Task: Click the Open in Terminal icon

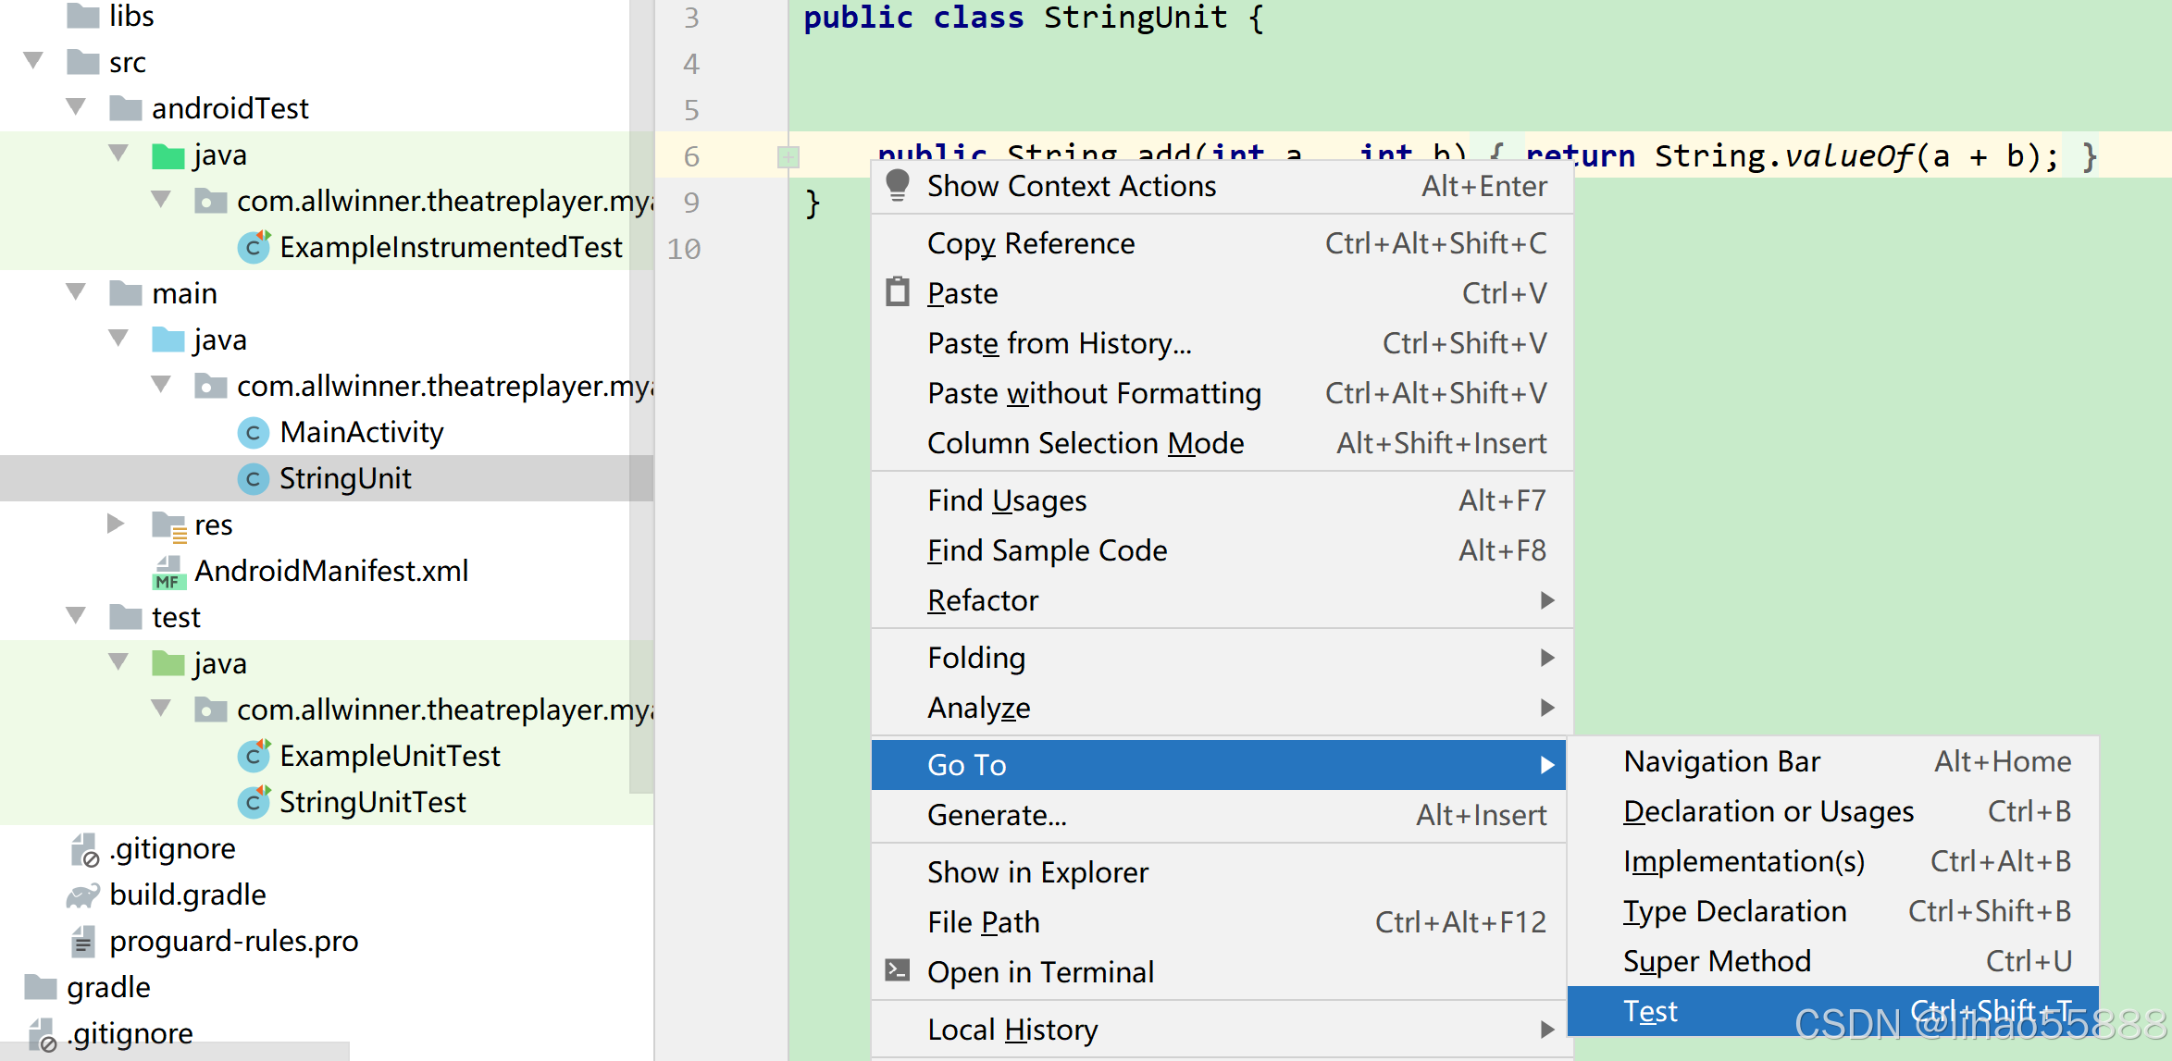Action: point(897,970)
